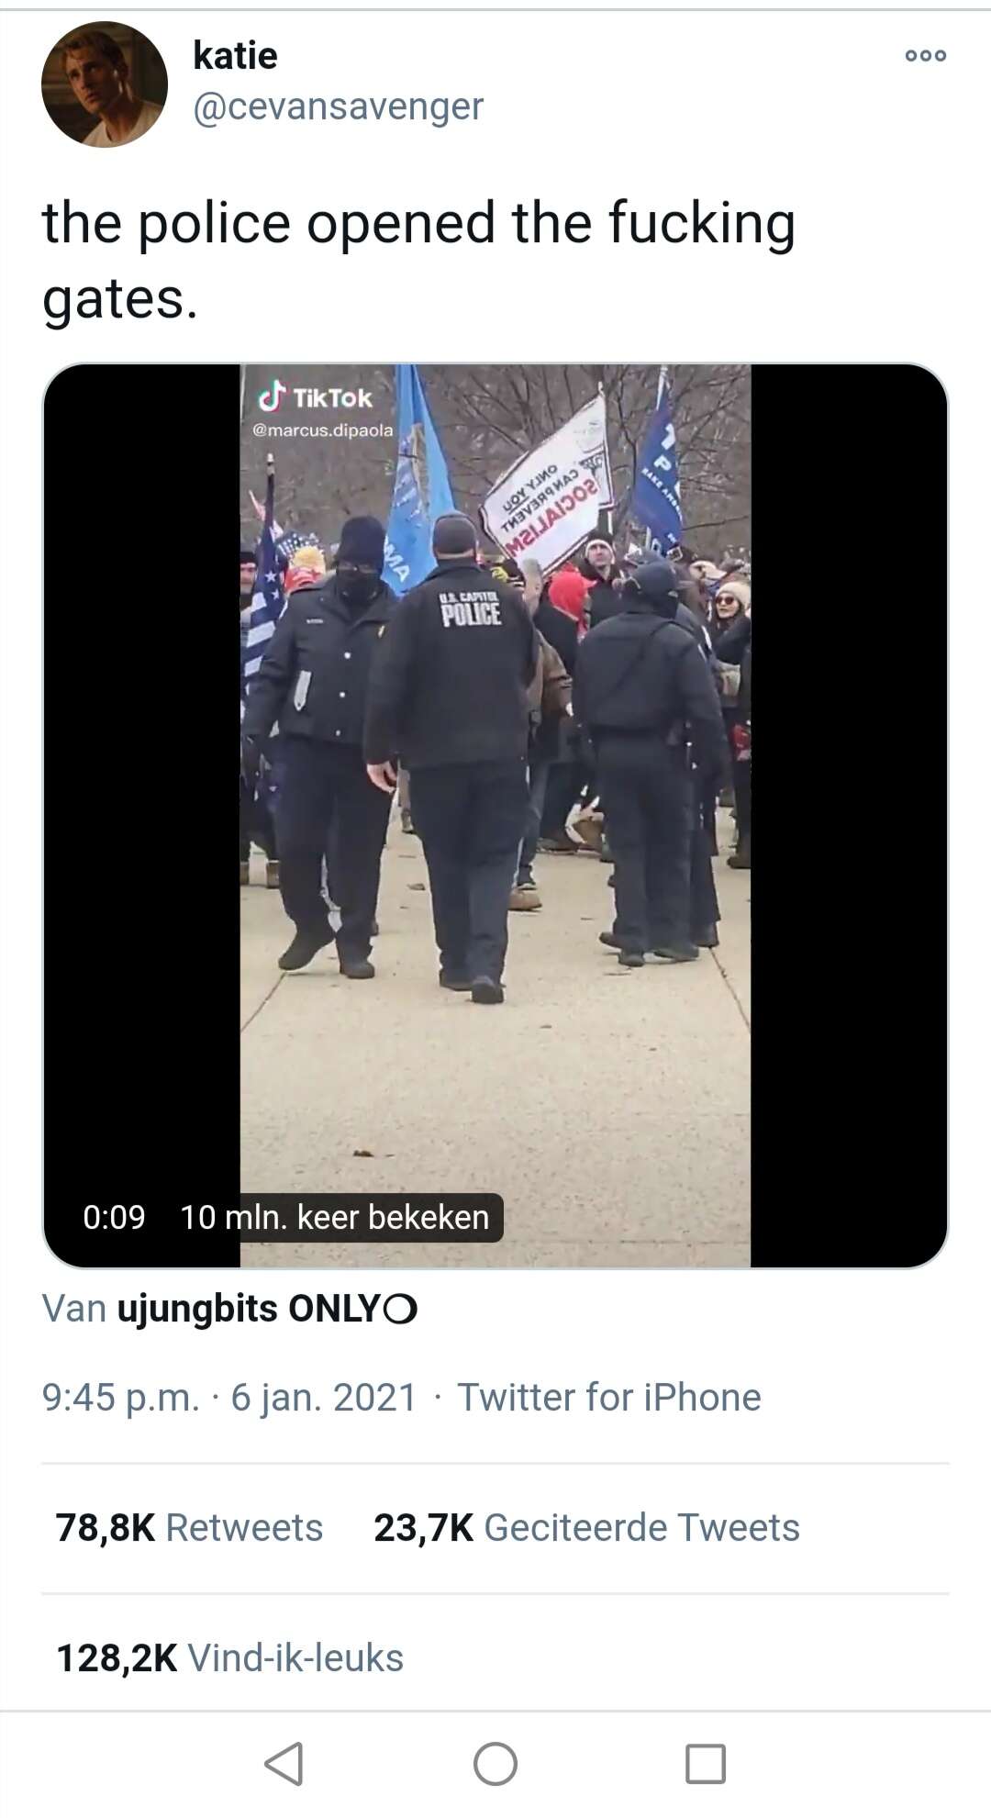This screenshot has height=1818, width=991.
Task: View the 78,8K Retweets list
Action: coord(189,1527)
